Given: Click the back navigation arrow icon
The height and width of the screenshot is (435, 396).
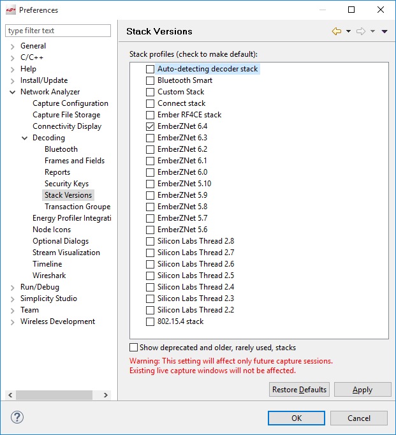Looking at the screenshot, I should (336, 31).
